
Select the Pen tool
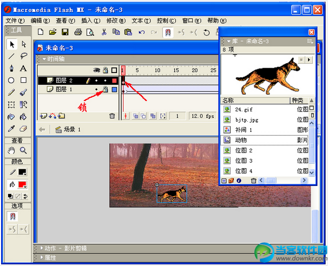pyautogui.click(x=11, y=68)
